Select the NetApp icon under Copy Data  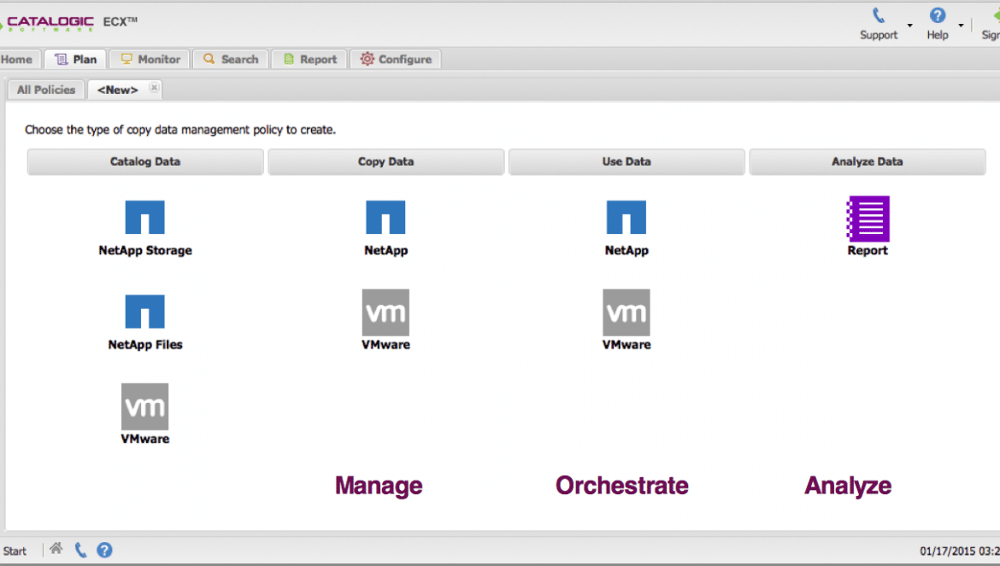pyautogui.click(x=385, y=217)
